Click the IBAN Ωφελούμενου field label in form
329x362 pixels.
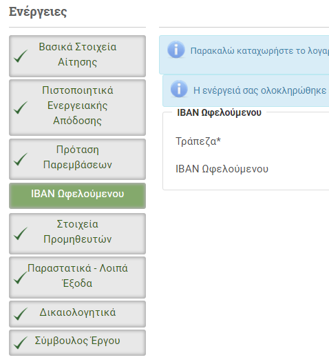222,169
